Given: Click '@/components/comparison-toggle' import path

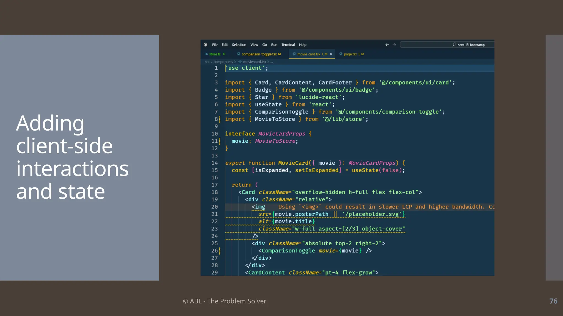Looking at the screenshot, I should tap(389, 112).
